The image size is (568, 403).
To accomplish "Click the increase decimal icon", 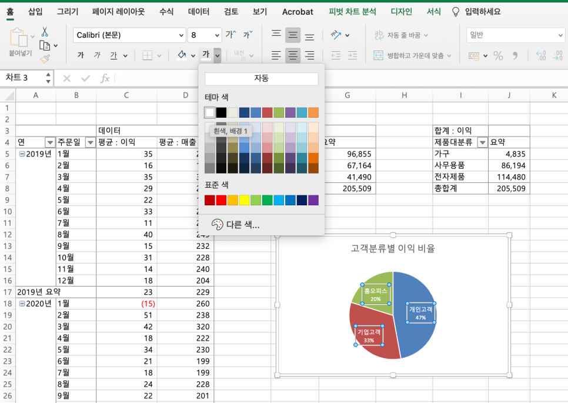I will pyautogui.click(x=541, y=55).
